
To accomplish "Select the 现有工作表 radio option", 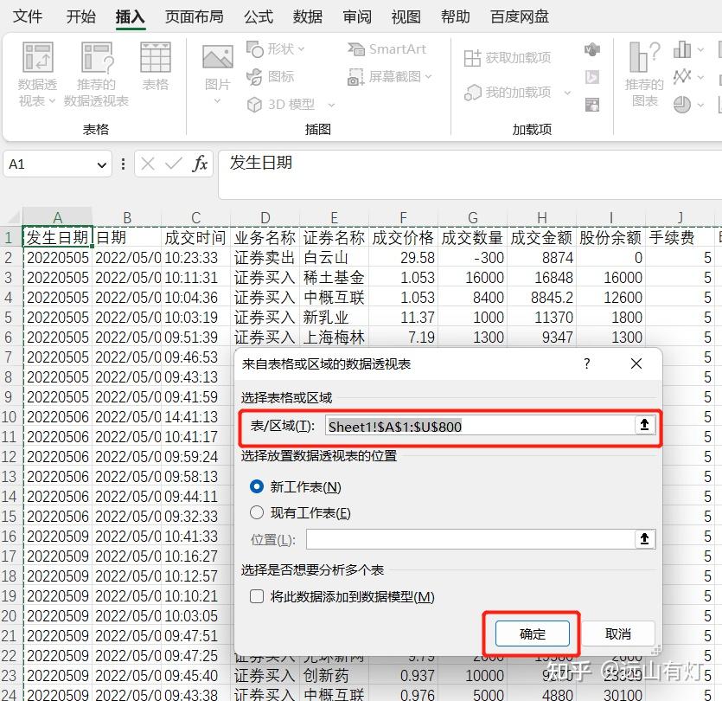I will click(257, 512).
